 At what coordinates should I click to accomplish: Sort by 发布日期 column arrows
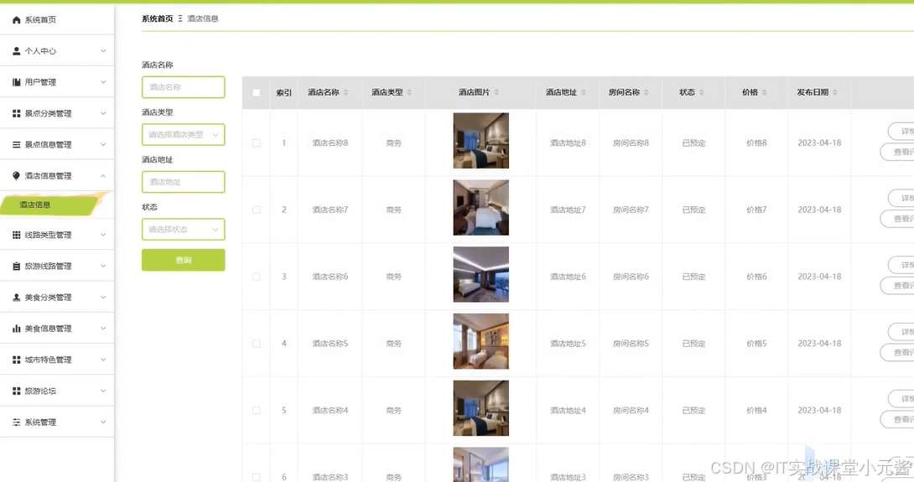click(x=834, y=93)
